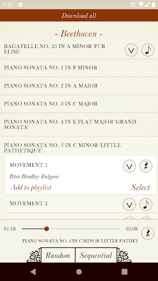158x281 pixels.
Task: Play Movement 2 with the note icon
Action: [x=146, y=204]
